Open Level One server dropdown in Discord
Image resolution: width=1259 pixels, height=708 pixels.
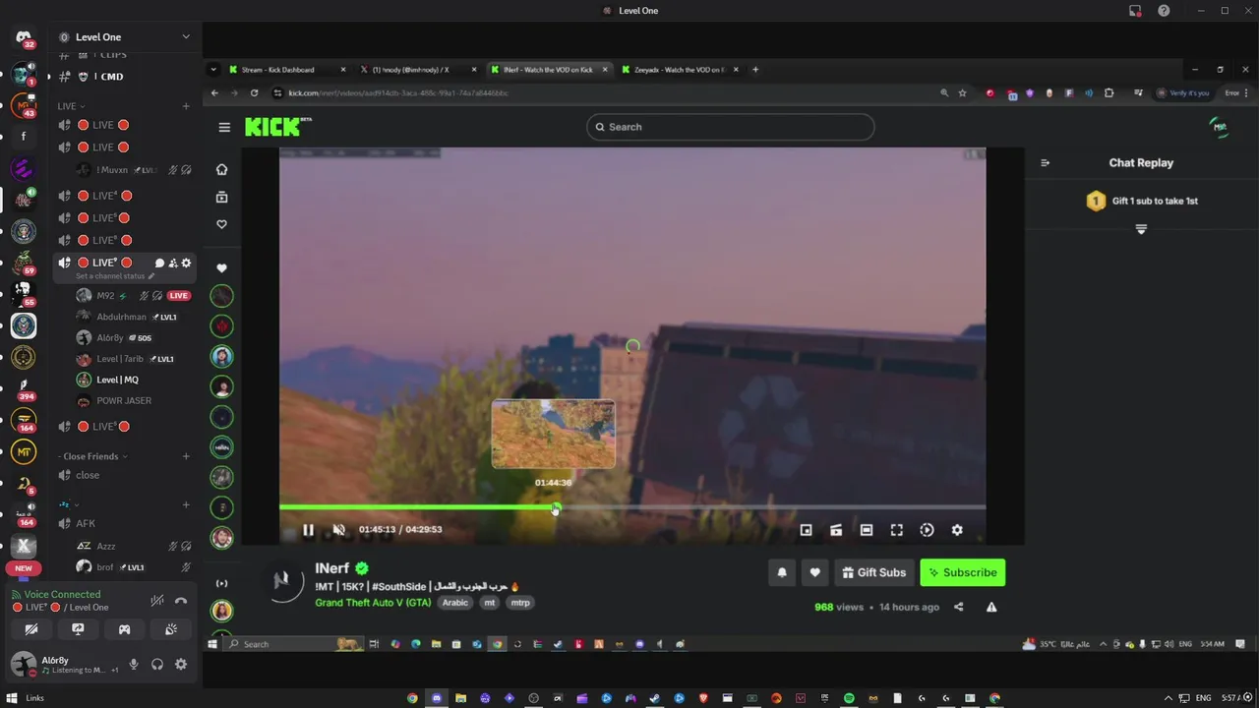click(x=125, y=37)
